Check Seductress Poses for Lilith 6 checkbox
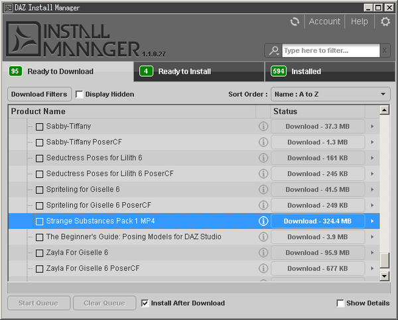Screen dimensions: 398x320 tap(39, 158)
